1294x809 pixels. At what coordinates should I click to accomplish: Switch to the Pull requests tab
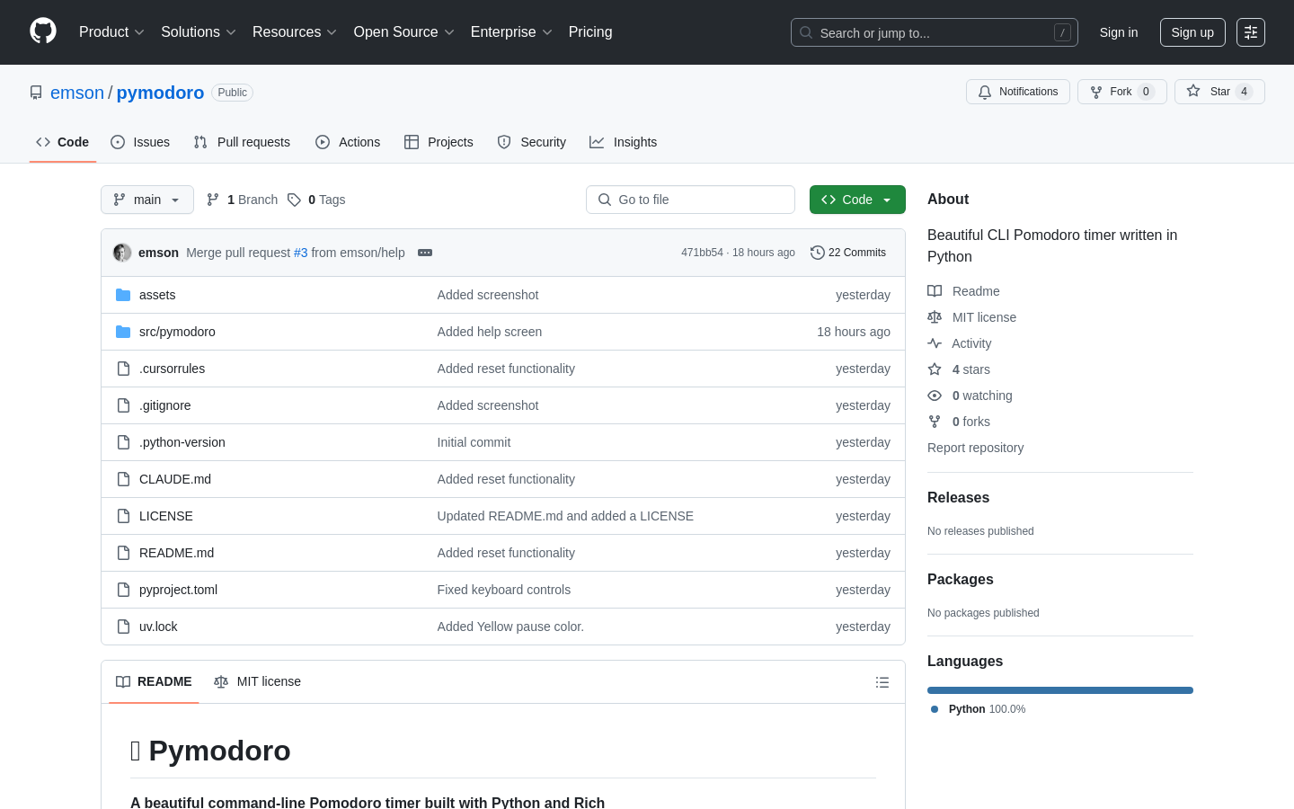[x=242, y=142]
